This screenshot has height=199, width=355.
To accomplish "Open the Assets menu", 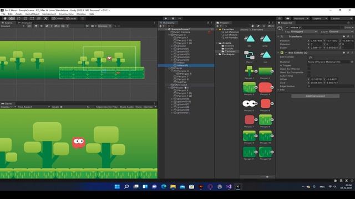I will coord(19,14).
